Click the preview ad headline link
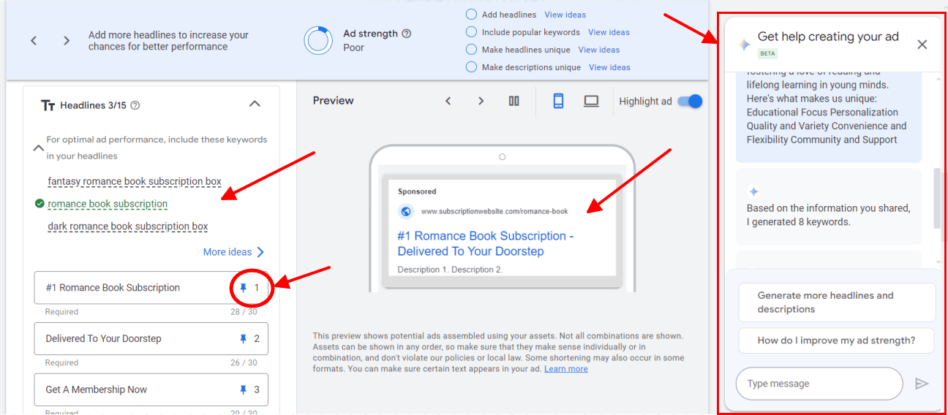Screen dimensions: 948x415 (485, 243)
